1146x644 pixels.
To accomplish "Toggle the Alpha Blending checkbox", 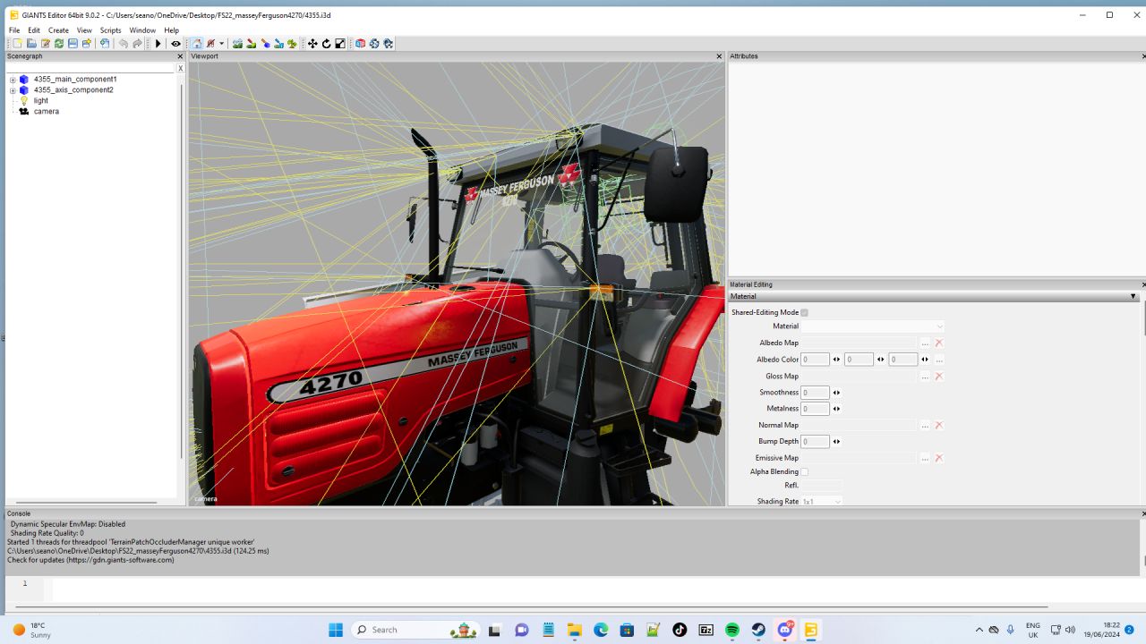I will pyautogui.click(x=804, y=471).
